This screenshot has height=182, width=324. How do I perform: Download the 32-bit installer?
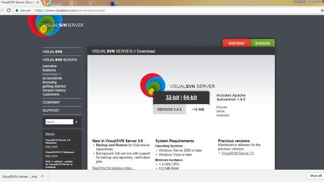[172, 98]
